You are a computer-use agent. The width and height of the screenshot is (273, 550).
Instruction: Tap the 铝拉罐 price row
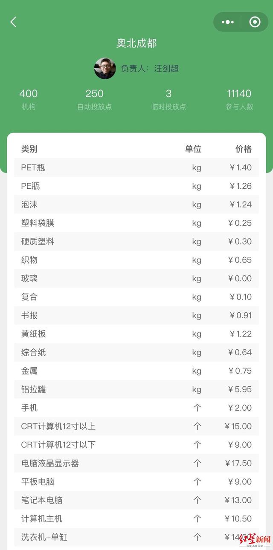(x=136, y=389)
